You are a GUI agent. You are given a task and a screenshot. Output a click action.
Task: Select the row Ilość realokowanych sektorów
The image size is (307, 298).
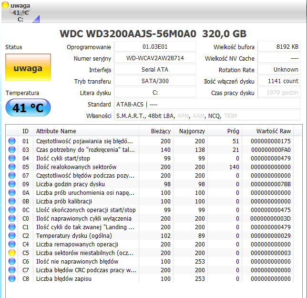151,167
